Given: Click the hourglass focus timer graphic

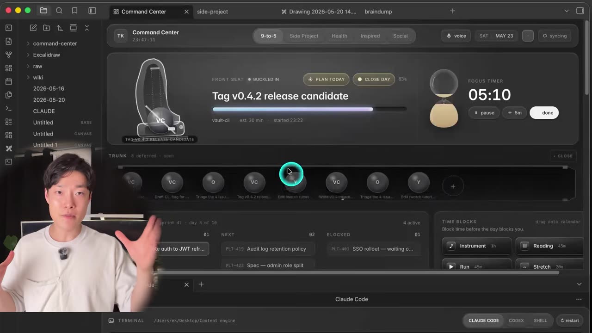Looking at the screenshot, I should pos(444,98).
